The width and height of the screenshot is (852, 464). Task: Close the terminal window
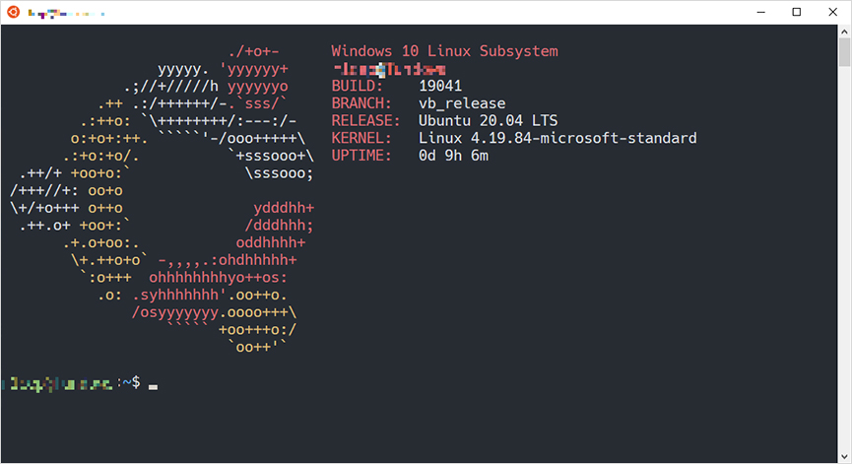pos(832,12)
